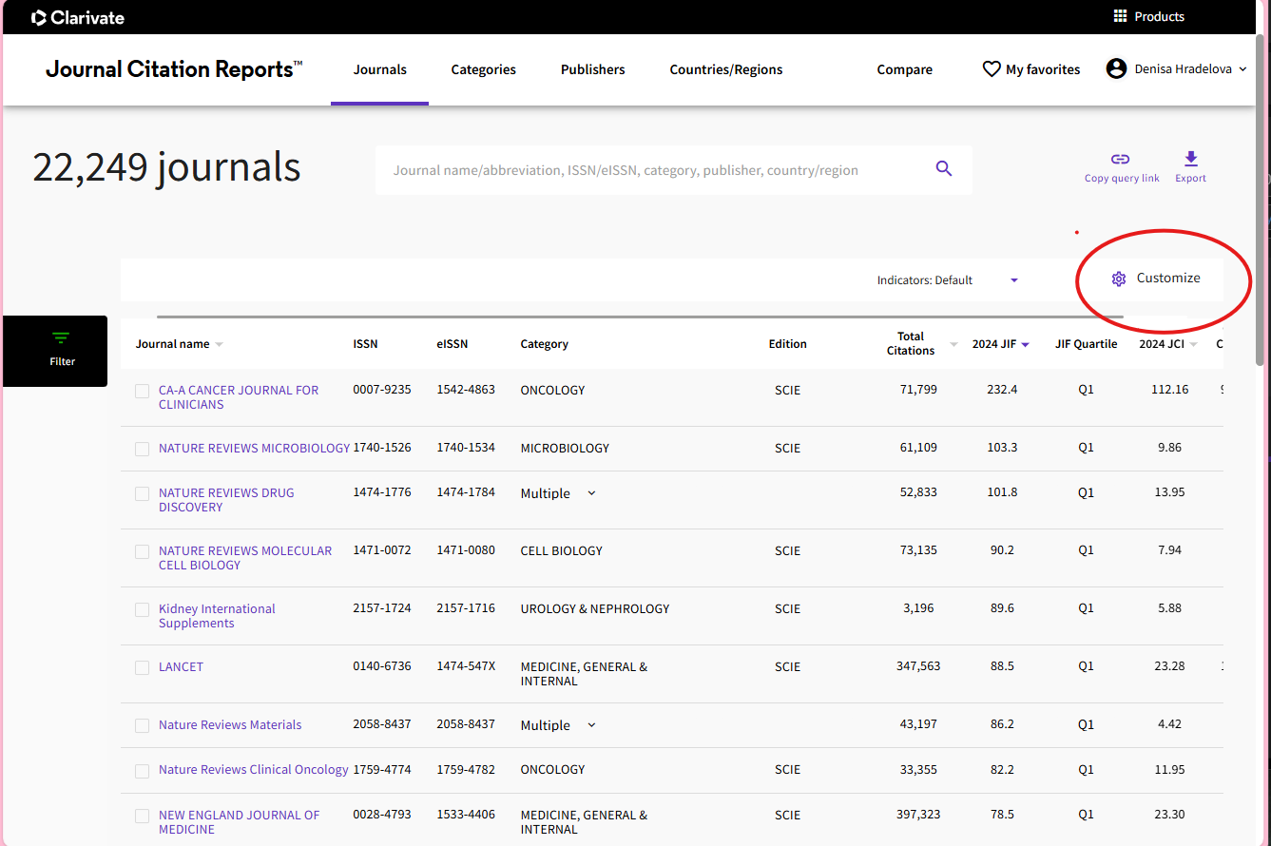Click the search magnifier icon
Viewport: 1271px width, 846px height.
pyautogui.click(x=943, y=169)
